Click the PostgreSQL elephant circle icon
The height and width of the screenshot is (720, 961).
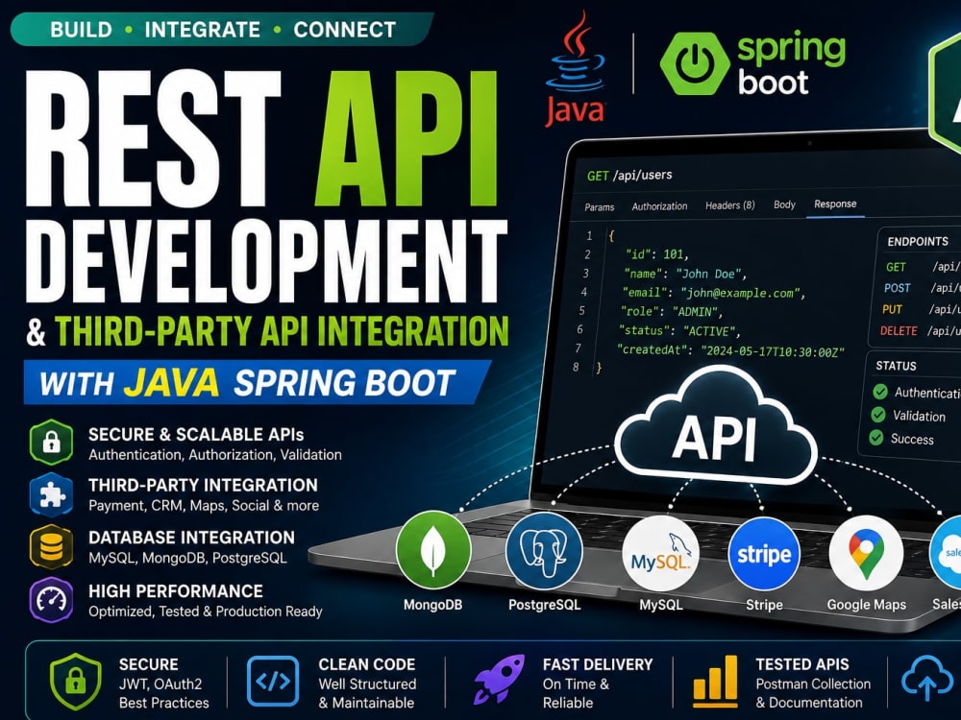coord(544,550)
